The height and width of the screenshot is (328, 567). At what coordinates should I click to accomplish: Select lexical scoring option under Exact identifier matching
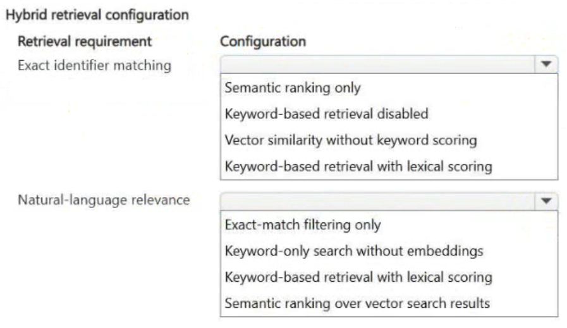(x=358, y=167)
